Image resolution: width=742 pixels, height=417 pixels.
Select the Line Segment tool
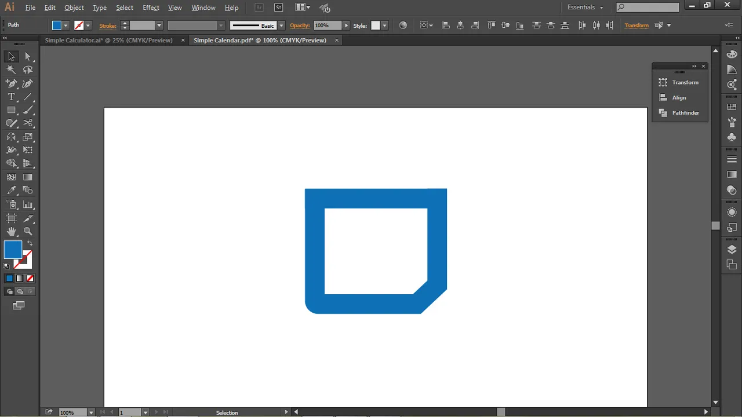pyautogui.click(x=28, y=97)
